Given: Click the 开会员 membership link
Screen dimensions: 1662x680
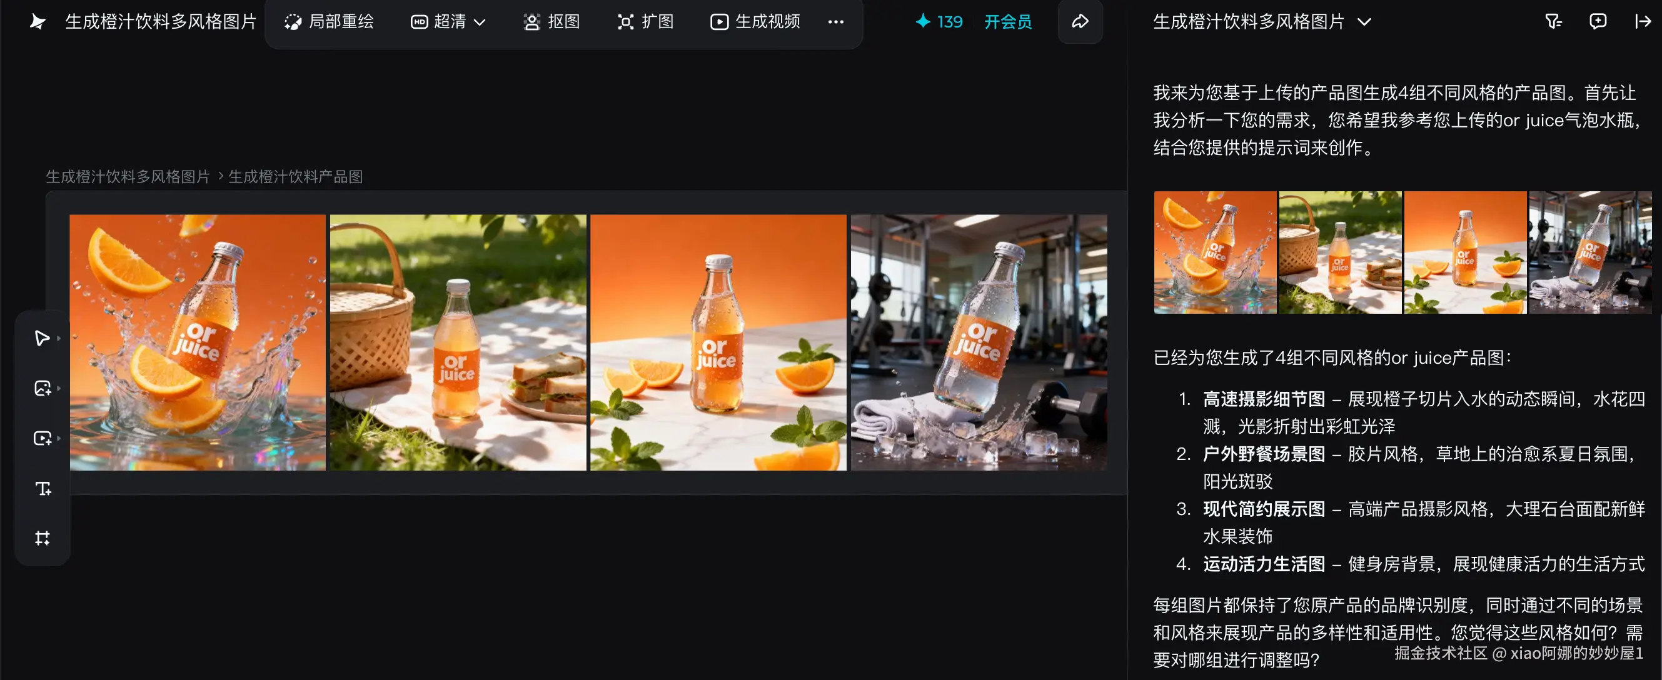Looking at the screenshot, I should pos(1007,22).
